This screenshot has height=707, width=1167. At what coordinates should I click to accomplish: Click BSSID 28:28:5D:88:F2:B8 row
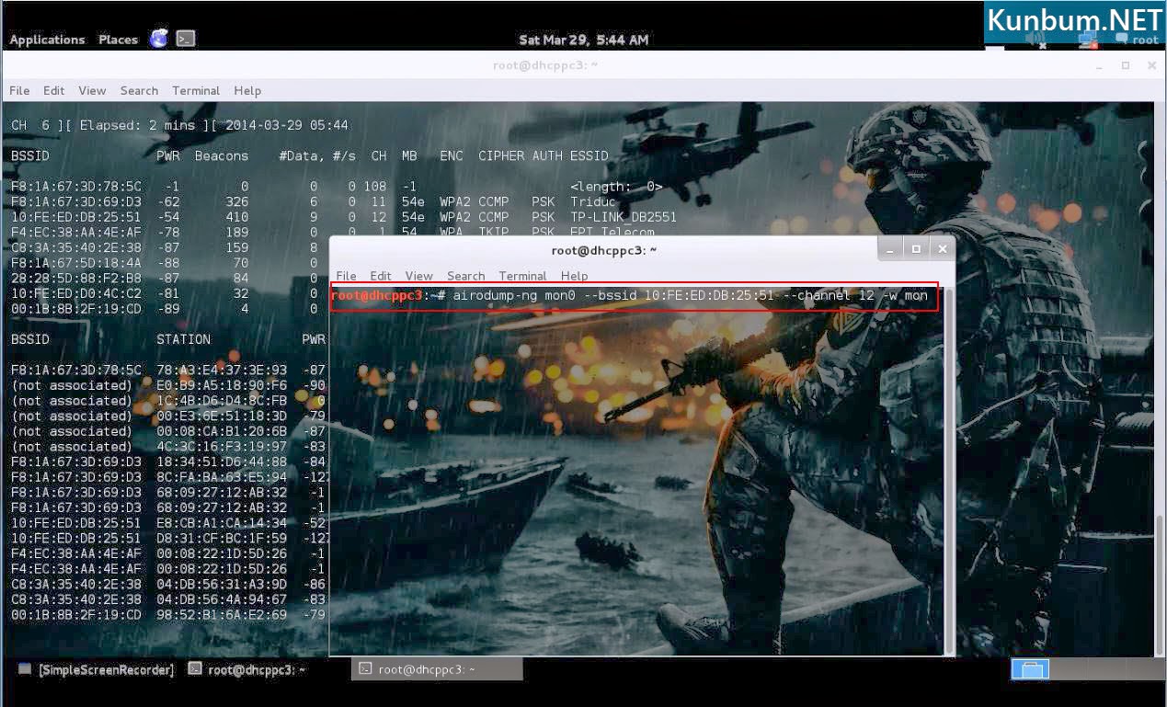(76, 278)
